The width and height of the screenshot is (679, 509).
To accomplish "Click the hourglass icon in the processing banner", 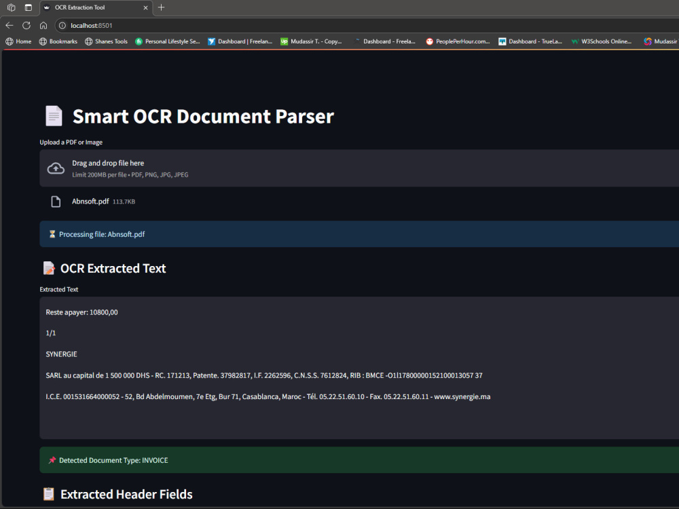I will pyautogui.click(x=52, y=234).
